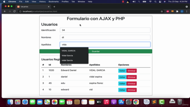The image size is (190, 107).
Task: Open Sublime Text from the Dock
Action: coord(154,102)
